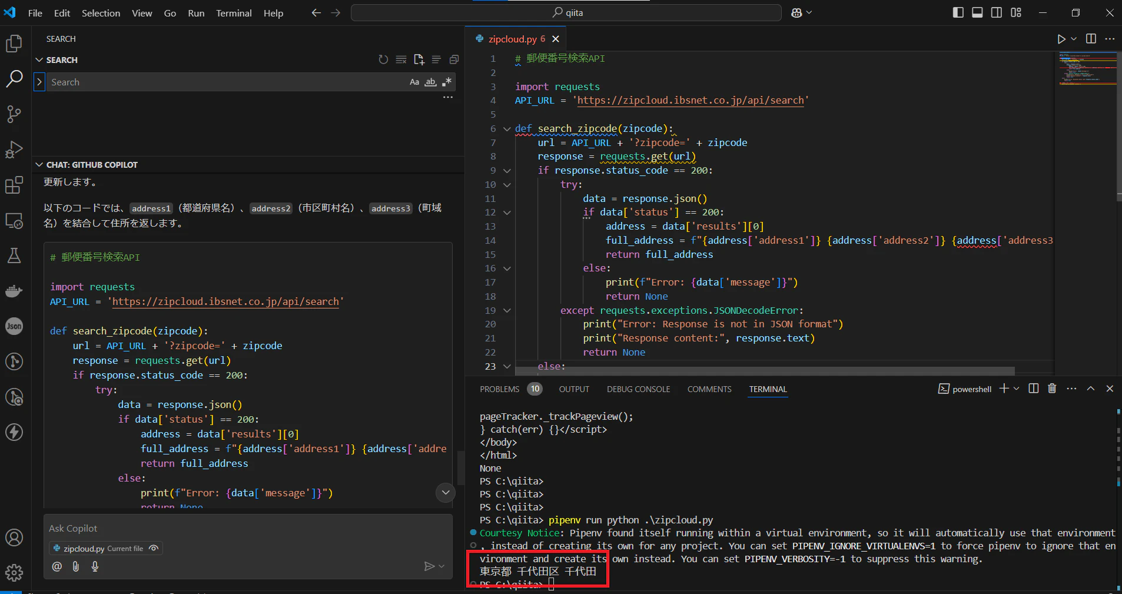Click the editor horizontal scrollbar
1122x594 pixels.
(765, 371)
